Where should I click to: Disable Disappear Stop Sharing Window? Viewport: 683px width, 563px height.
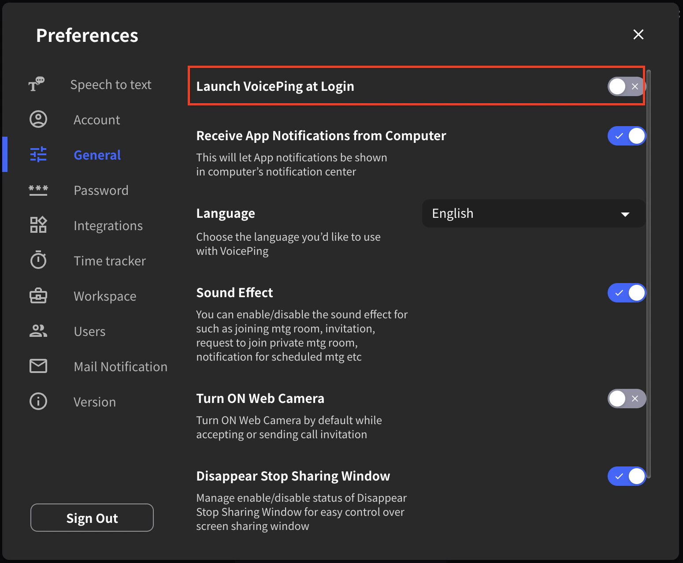tap(627, 476)
